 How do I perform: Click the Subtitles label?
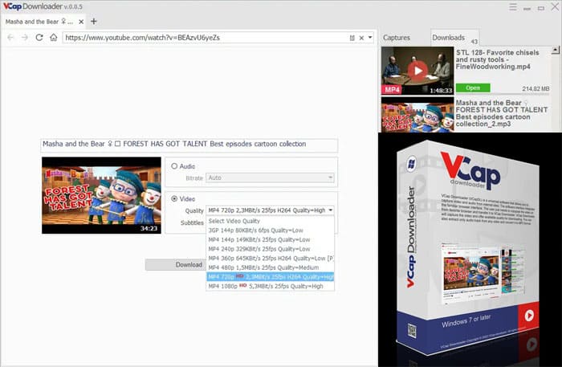tap(192, 222)
